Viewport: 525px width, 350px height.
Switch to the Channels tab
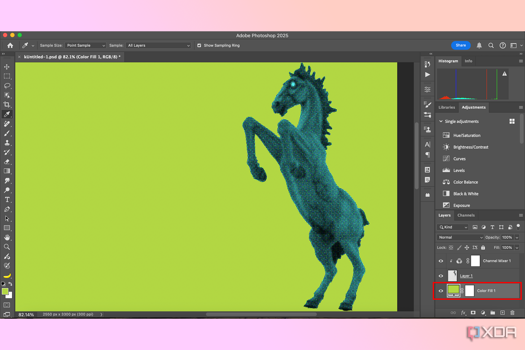466,215
